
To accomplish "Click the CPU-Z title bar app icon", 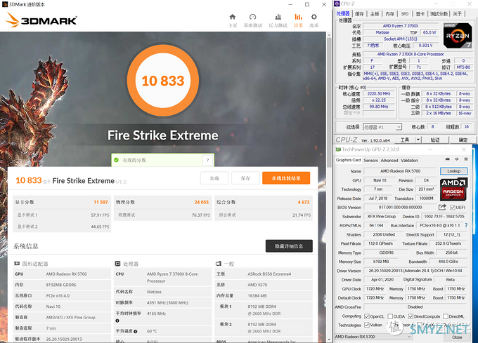I will click(337, 4).
